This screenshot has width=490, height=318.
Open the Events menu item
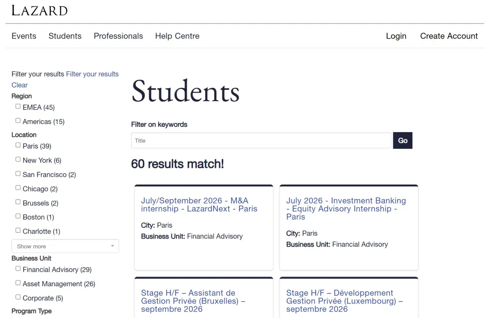[24, 36]
